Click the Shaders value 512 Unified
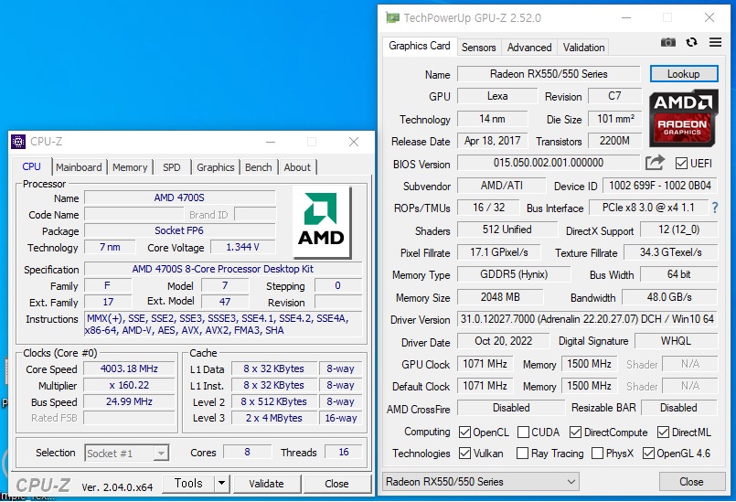Image resolution: width=736 pixels, height=502 pixels. pyautogui.click(x=507, y=230)
